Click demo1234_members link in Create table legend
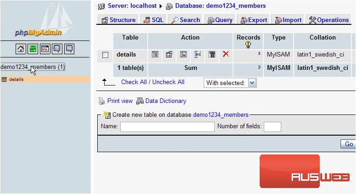Screen dimensions: 356x194 [x=221, y=115]
